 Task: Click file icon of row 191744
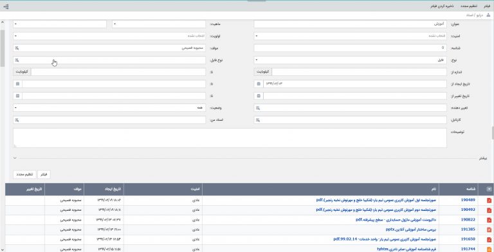(489, 249)
